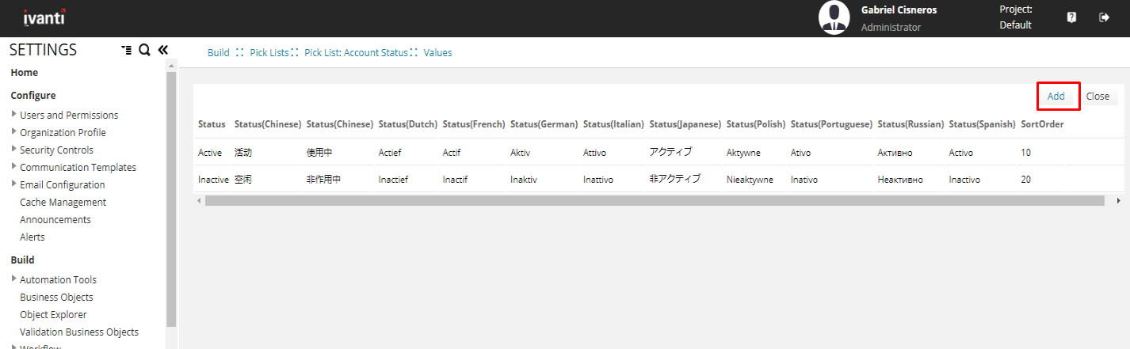Open Pick List: Account Status breadcrumb
The height and width of the screenshot is (349, 1130).
click(355, 52)
